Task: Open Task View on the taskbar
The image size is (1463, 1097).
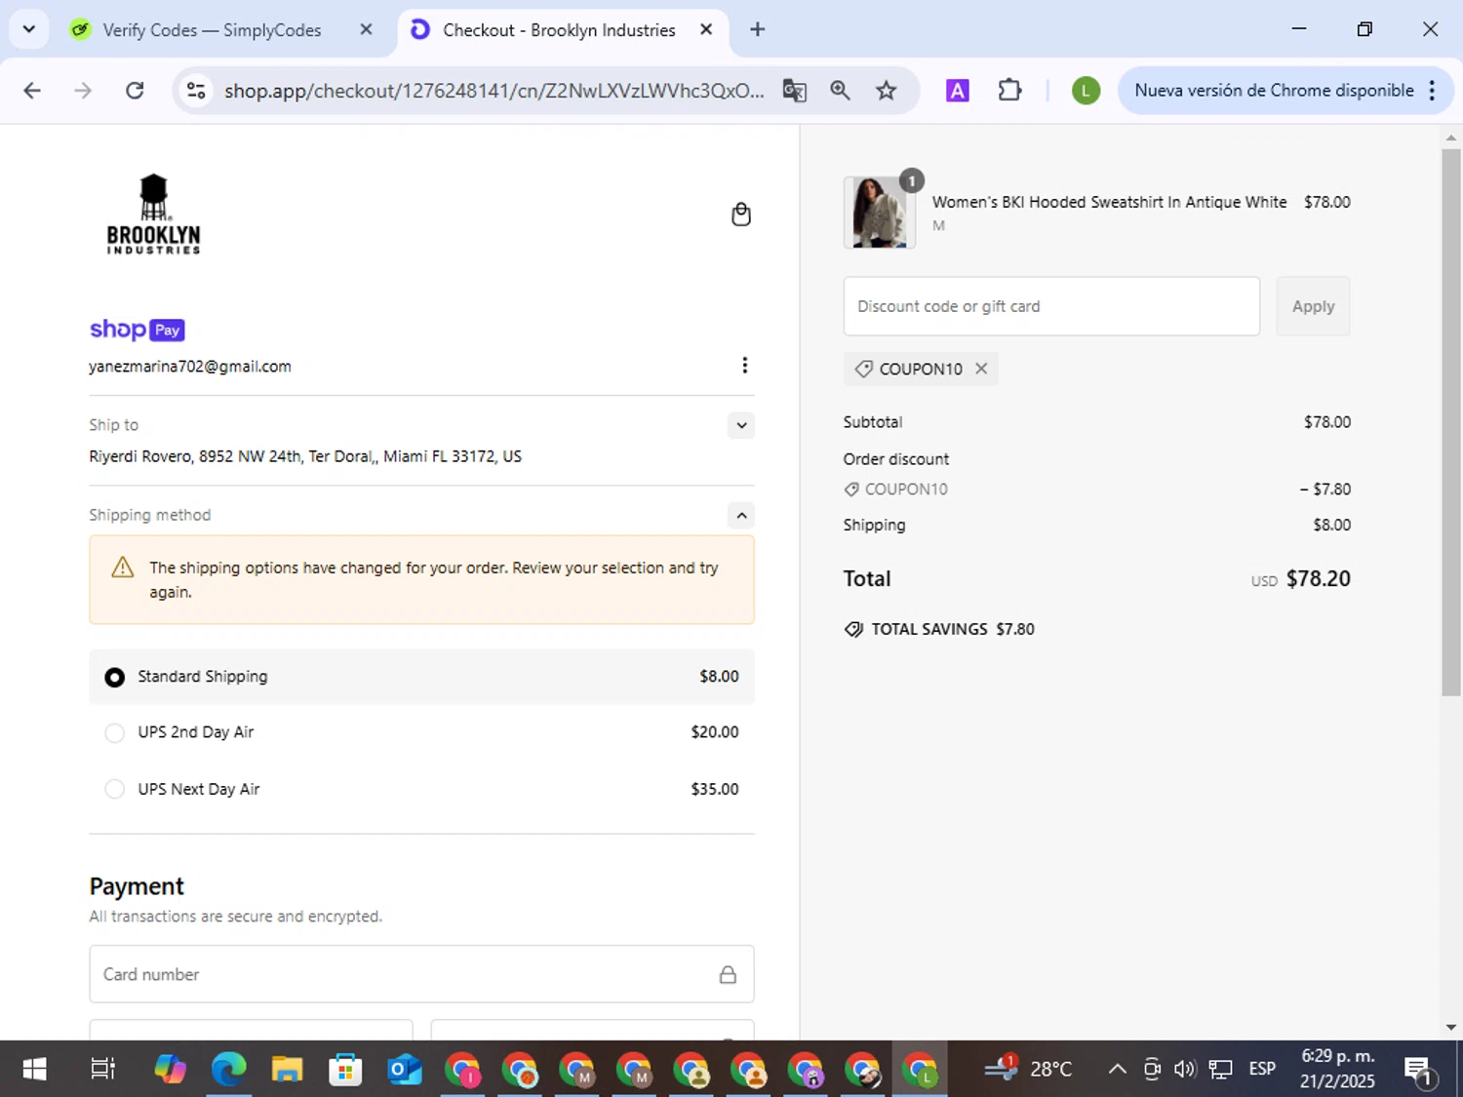Action: point(102,1069)
